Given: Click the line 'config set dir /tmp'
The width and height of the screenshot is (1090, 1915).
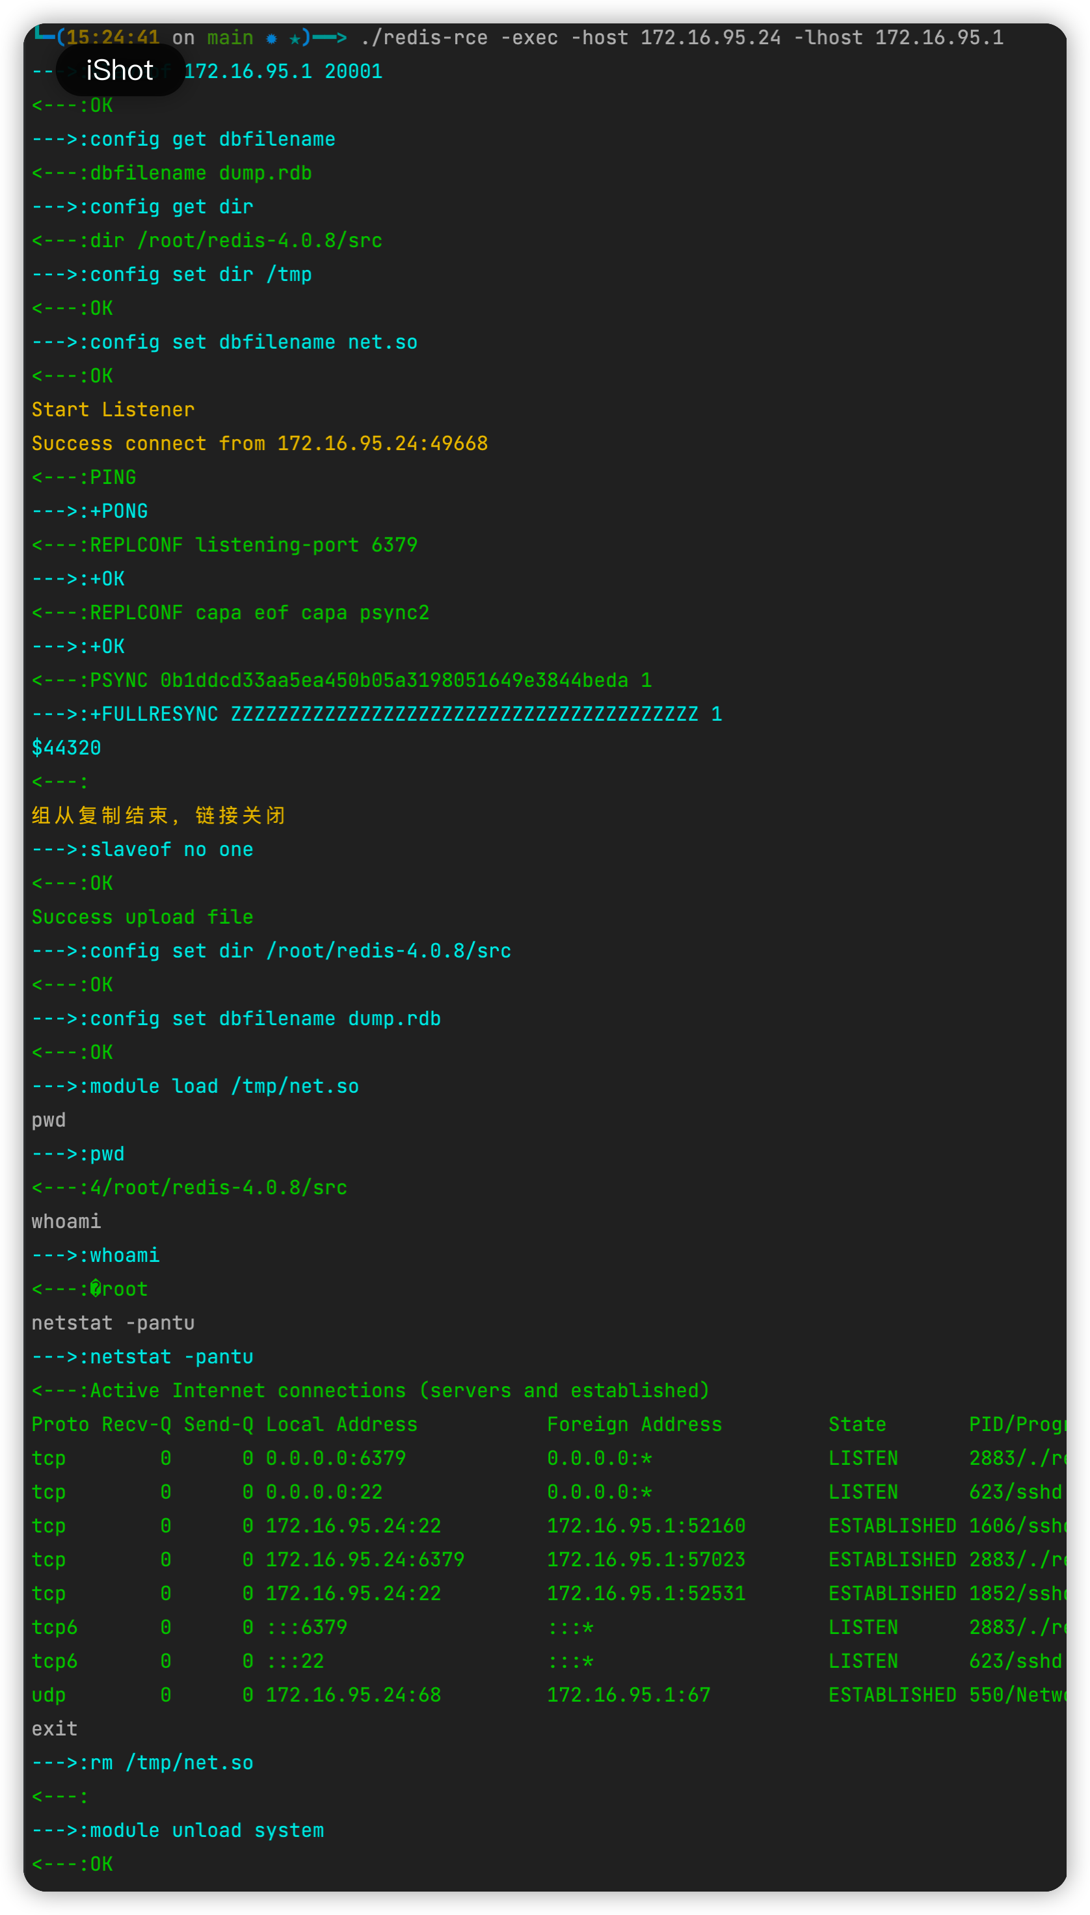Looking at the screenshot, I should (172, 274).
